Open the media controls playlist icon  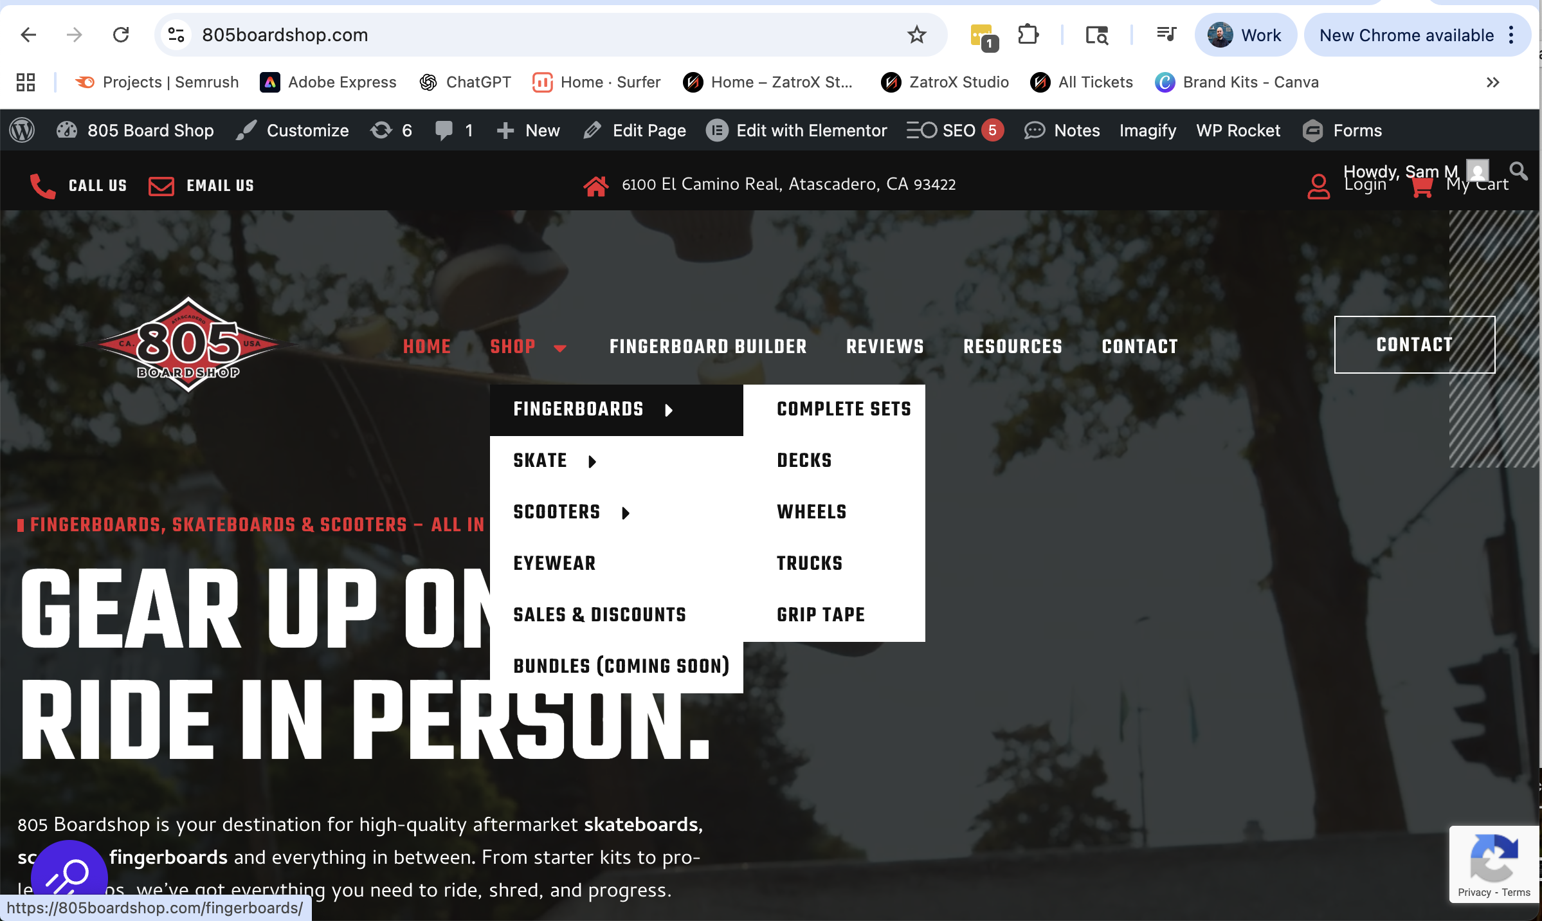click(x=1166, y=35)
